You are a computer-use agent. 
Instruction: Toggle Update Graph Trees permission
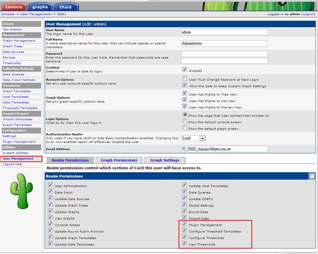click(50, 204)
